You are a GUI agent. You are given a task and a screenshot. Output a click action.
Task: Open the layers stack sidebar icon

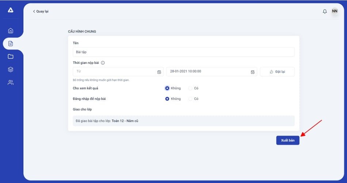click(10, 70)
